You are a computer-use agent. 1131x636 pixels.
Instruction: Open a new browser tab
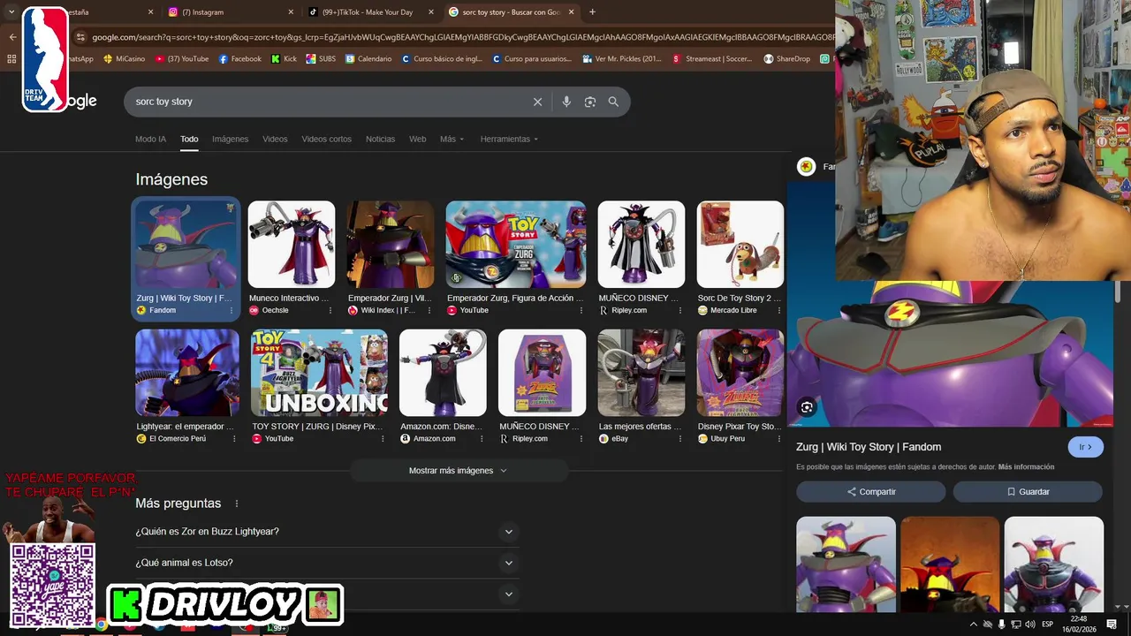point(592,12)
